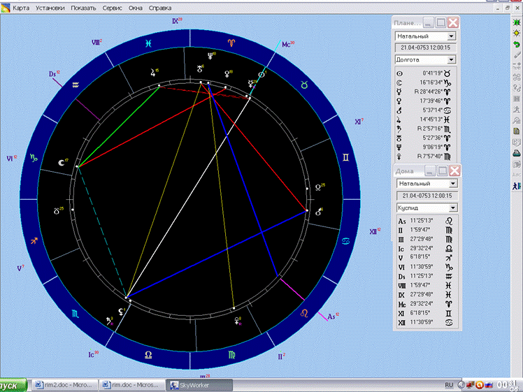Screen dimensions: 523x392
Task: Click the exit running-man icon in toolbar
Action: (x=515, y=186)
